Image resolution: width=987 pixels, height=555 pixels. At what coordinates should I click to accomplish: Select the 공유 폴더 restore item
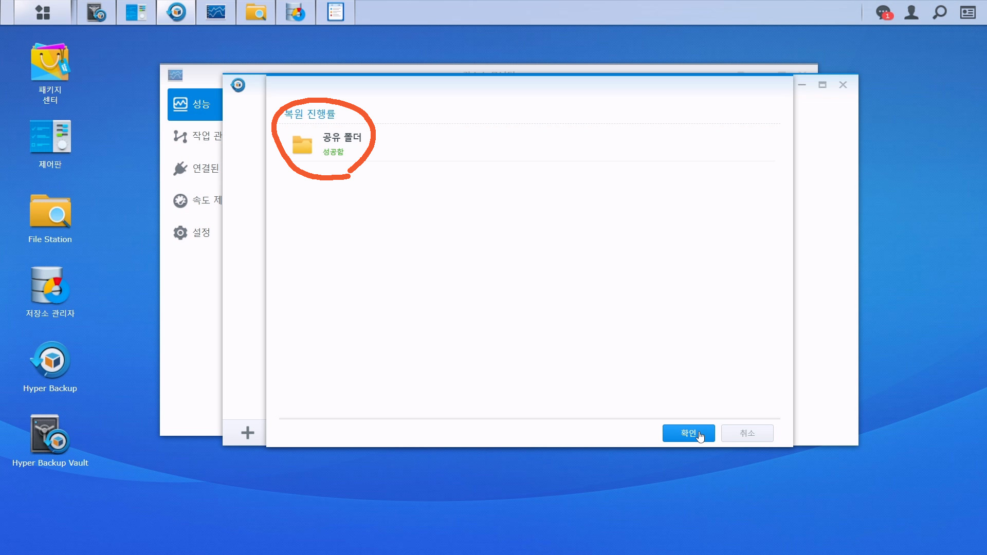(x=341, y=143)
